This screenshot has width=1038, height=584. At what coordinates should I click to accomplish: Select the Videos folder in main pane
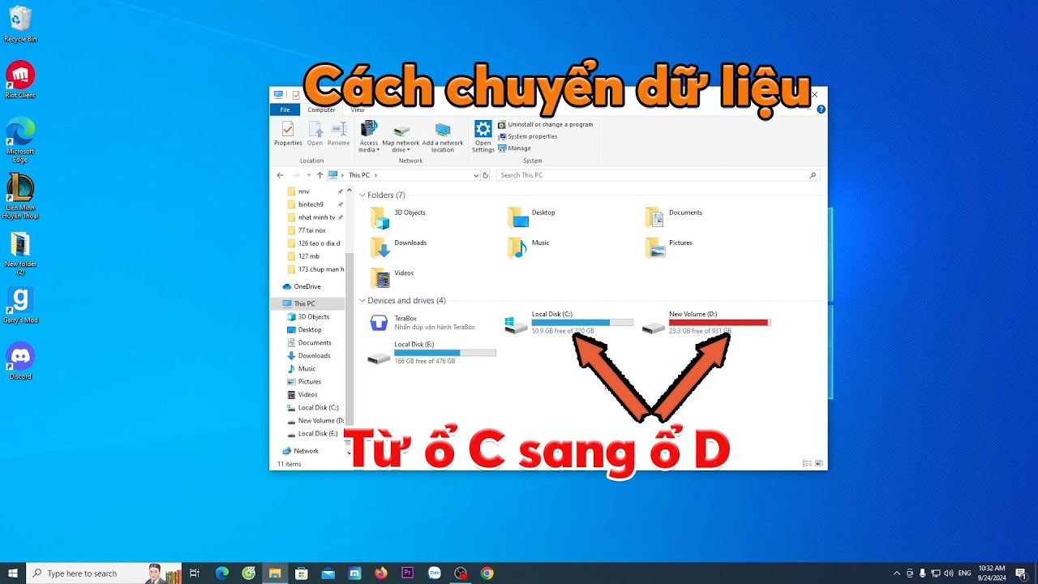[392, 277]
